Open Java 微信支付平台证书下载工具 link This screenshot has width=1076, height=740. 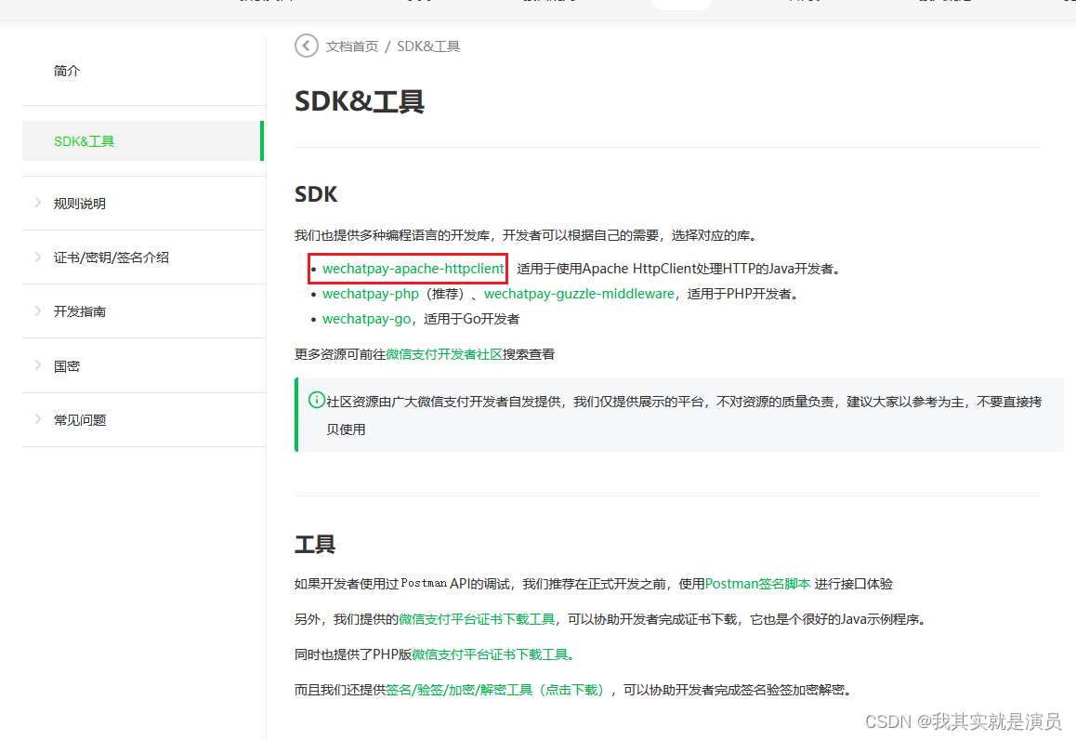[477, 619]
